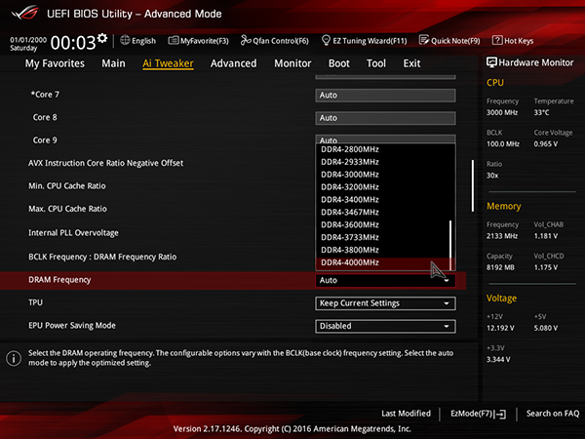Select the Core 8 setting label

[x=45, y=118]
